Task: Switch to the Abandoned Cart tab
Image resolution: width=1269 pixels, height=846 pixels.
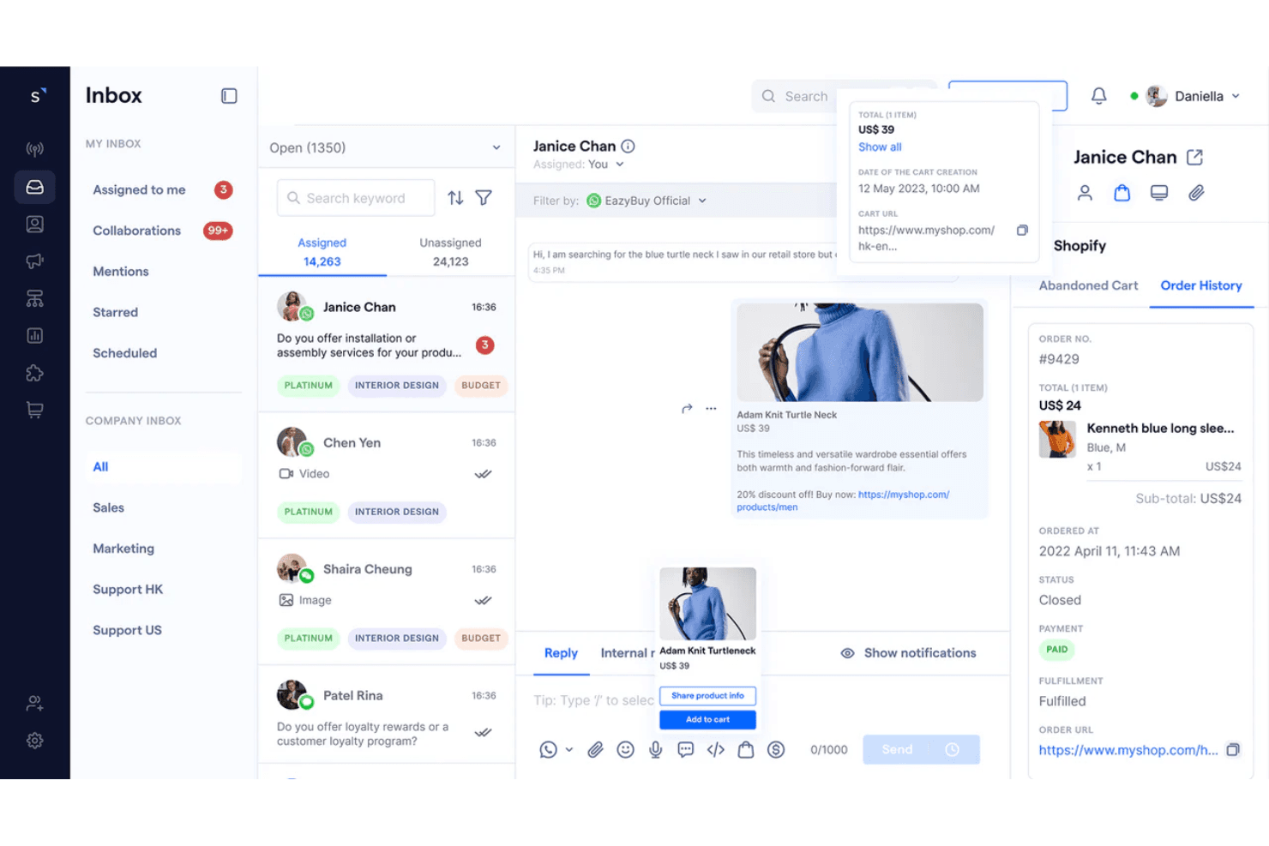Action: 1088,285
